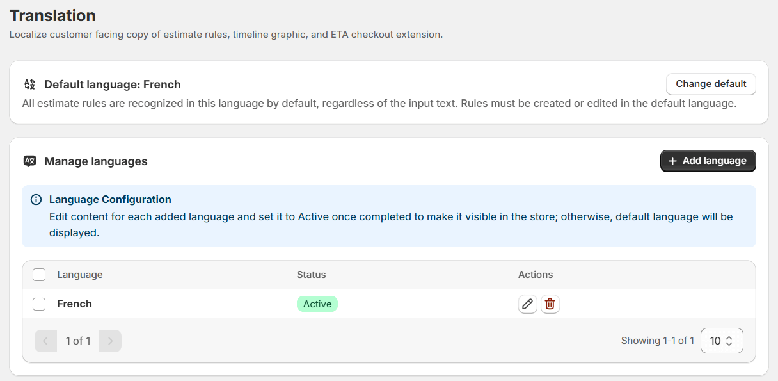This screenshot has width=778, height=381.
Task: Click the plus icon on Add language button
Action: point(672,161)
